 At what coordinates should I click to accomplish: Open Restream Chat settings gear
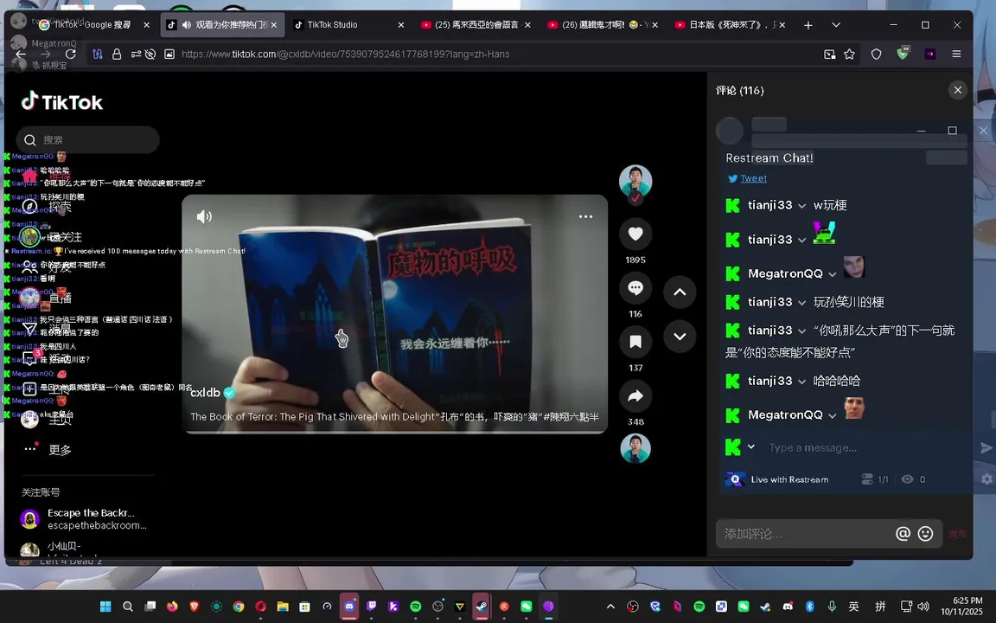pos(986,479)
